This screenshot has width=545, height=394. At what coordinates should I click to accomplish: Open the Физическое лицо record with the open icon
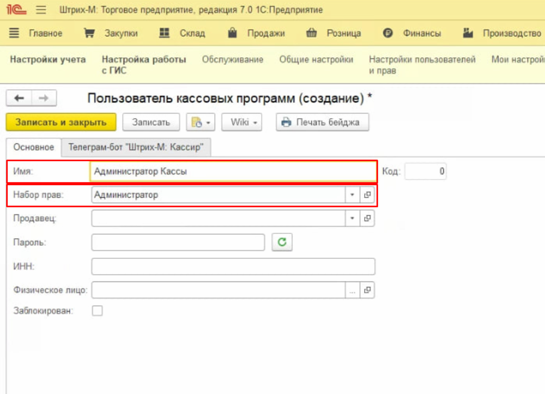367,290
